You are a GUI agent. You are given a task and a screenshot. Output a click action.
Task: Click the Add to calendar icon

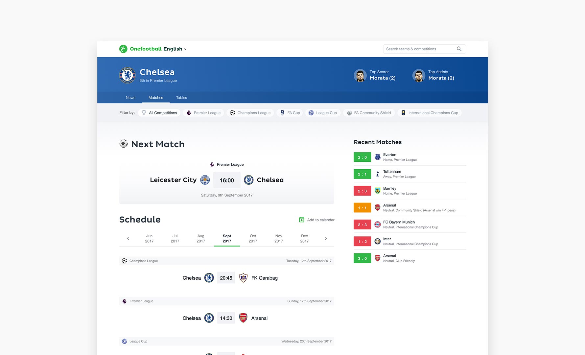pos(301,220)
